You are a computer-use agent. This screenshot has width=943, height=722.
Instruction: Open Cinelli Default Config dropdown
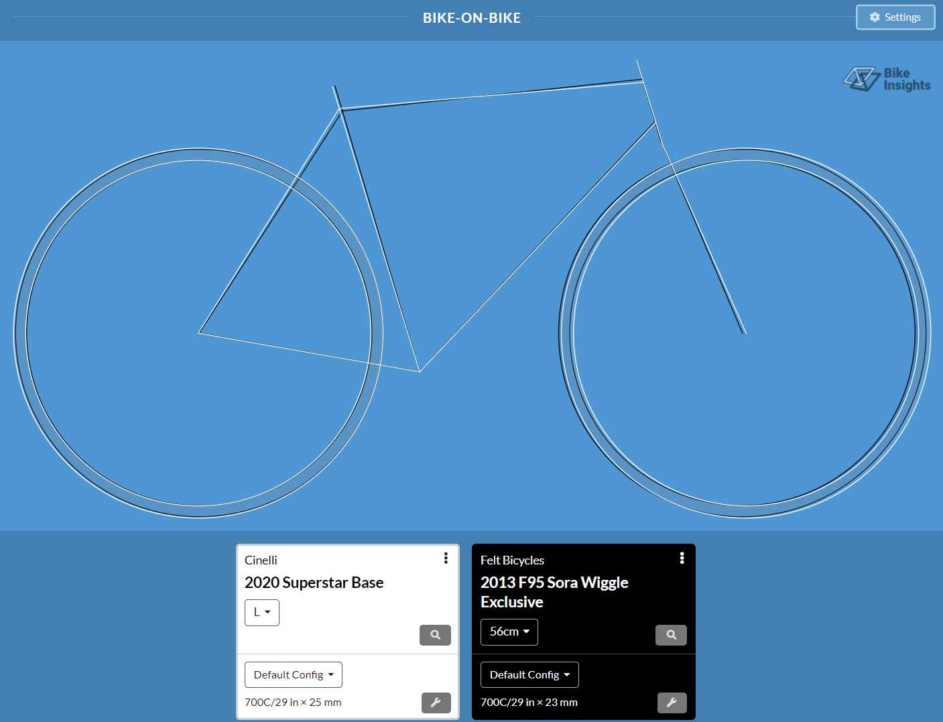[x=294, y=675]
